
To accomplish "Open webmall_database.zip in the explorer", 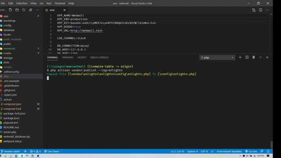I will pyautogui.click(x=21, y=136).
